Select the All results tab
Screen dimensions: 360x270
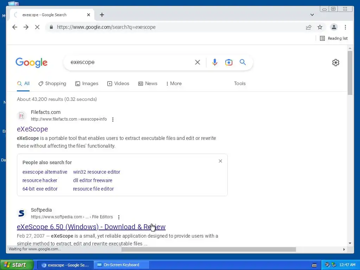(x=23, y=84)
